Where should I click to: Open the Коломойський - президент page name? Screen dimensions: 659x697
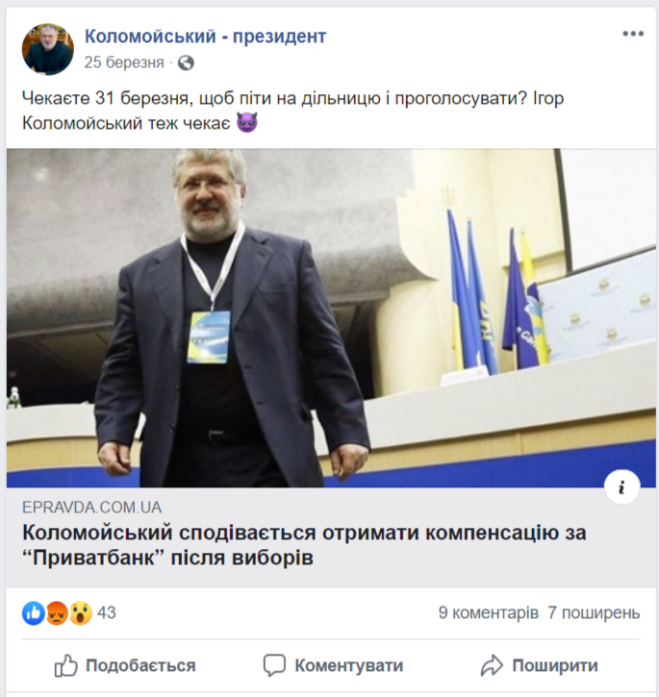206,36
